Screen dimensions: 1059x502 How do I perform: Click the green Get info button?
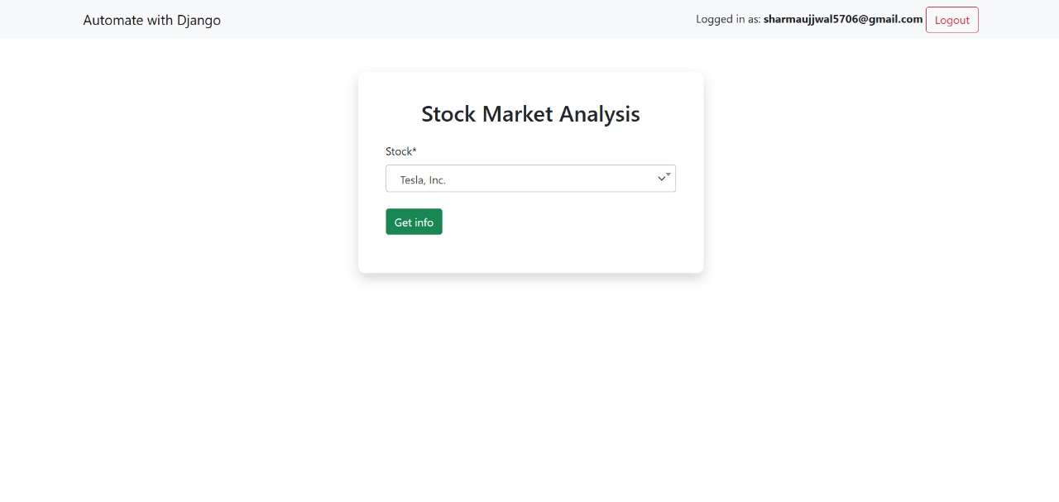point(414,222)
